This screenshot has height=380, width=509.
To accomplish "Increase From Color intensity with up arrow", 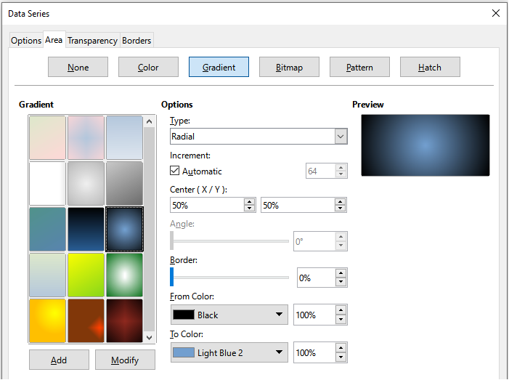I will point(341,310).
